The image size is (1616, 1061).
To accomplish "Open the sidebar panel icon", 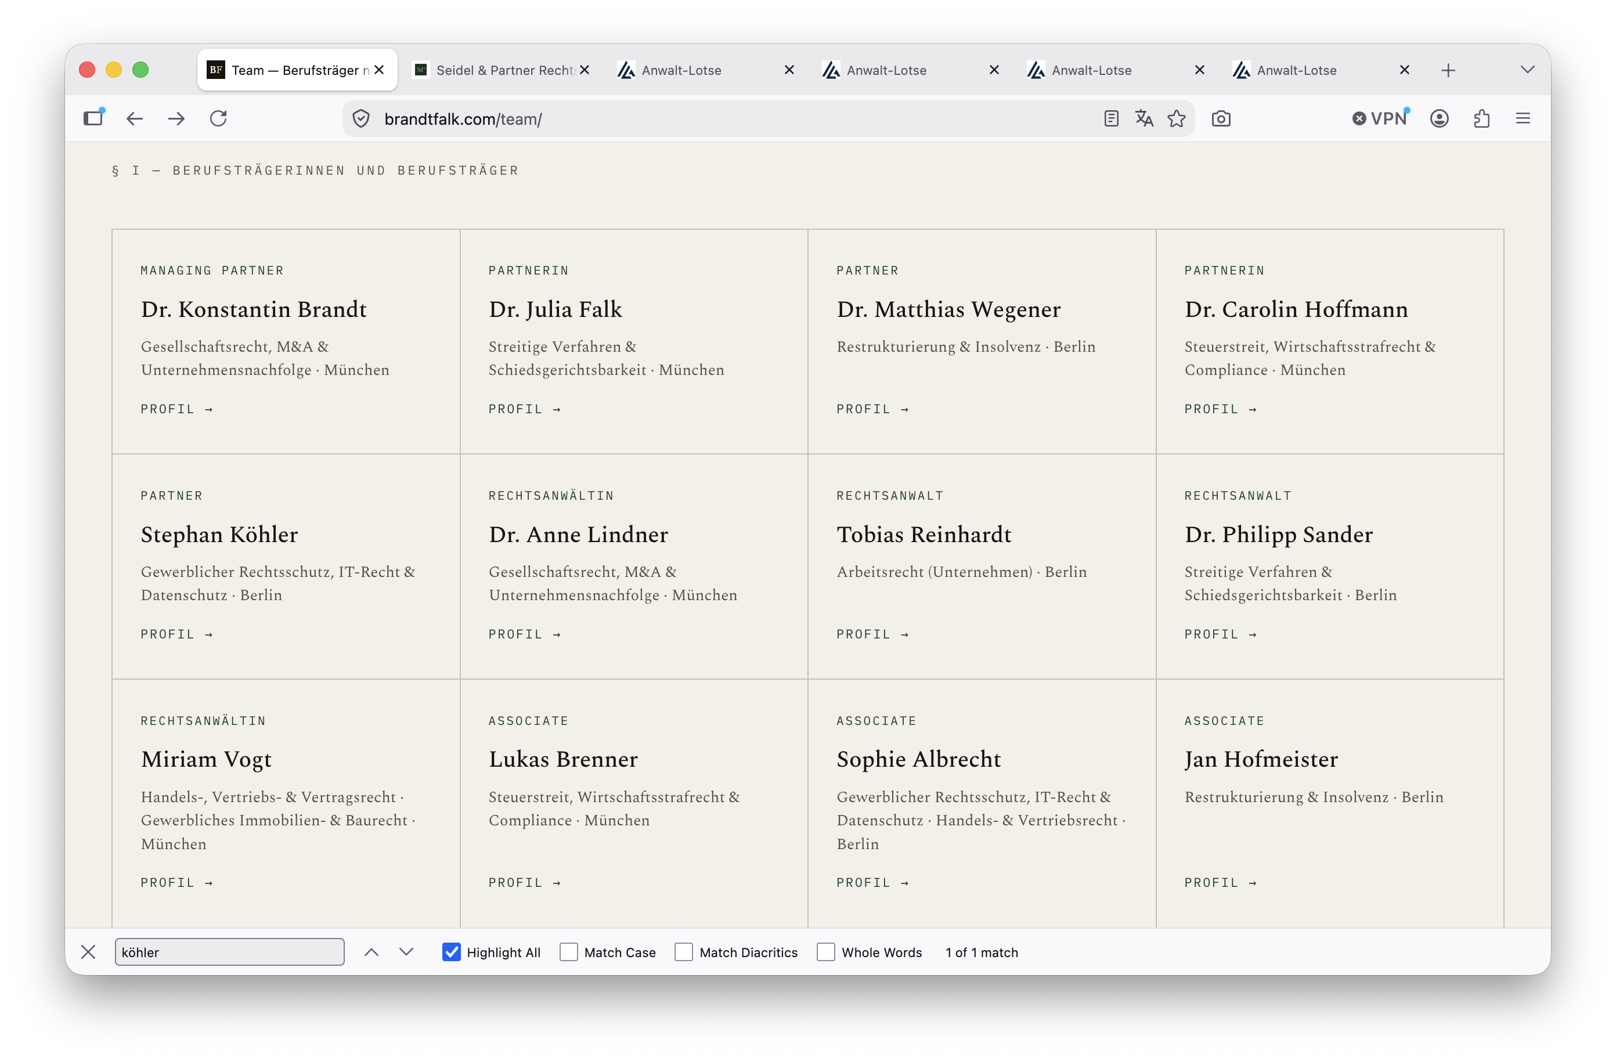I will point(93,119).
